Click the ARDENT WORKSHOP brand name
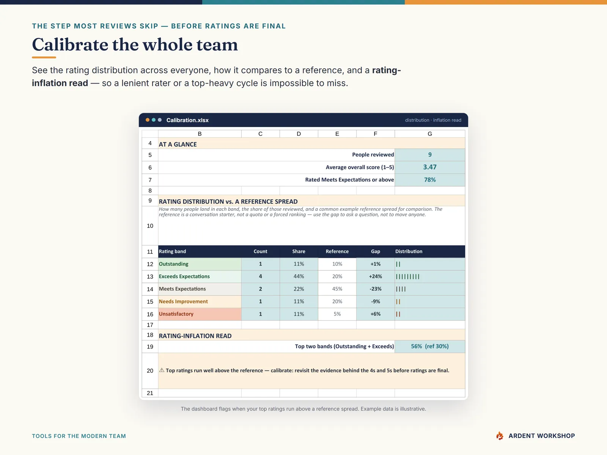This screenshot has height=455, width=607. click(x=542, y=436)
